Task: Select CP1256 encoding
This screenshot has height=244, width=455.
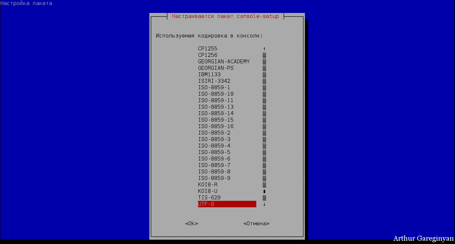Action: click(x=208, y=55)
